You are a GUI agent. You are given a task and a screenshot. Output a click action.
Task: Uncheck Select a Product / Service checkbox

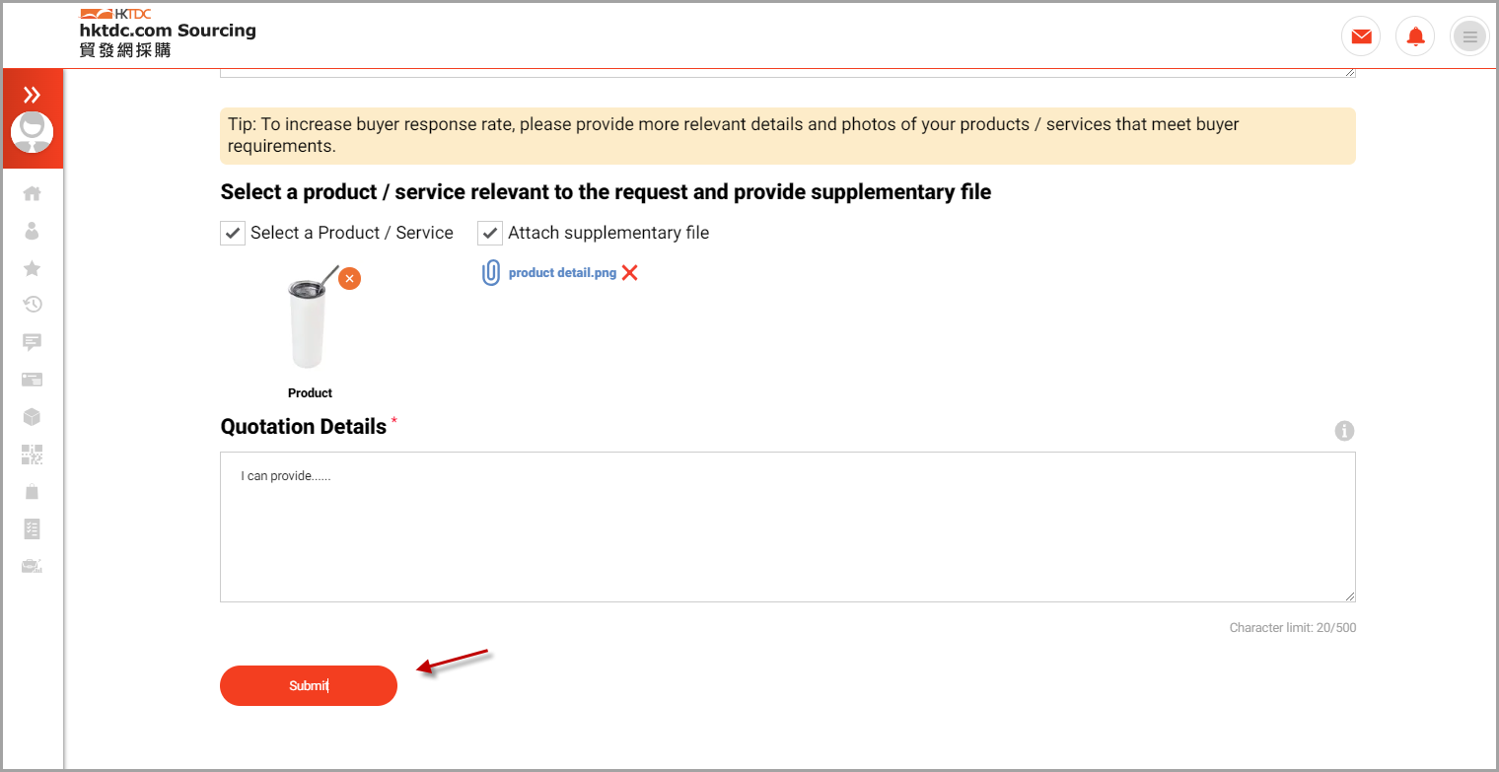click(x=233, y=233)
